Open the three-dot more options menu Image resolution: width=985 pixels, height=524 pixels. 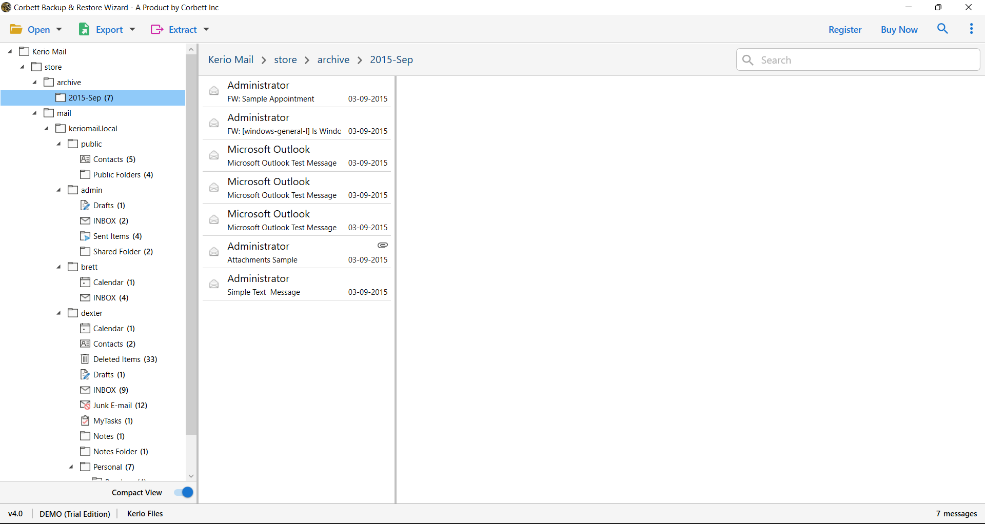click(x=971, y=29)
